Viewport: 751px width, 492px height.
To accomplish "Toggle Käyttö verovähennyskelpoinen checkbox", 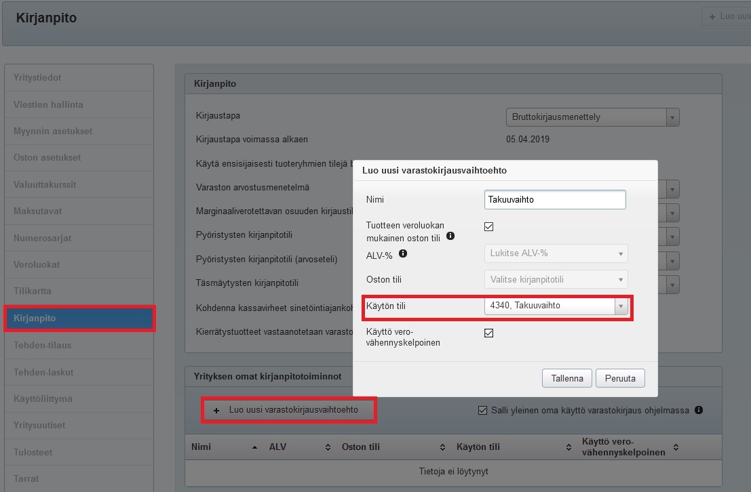I will coord(488,333).
